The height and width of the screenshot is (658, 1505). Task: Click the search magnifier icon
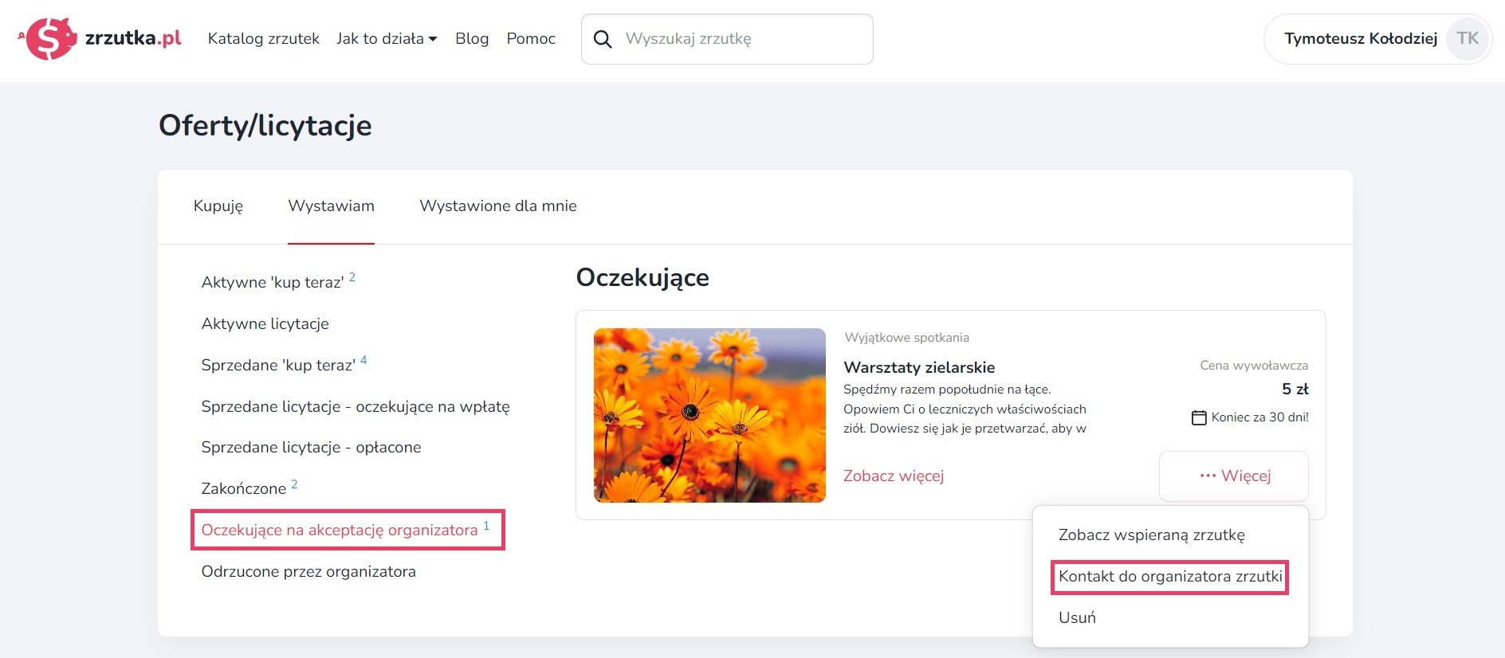point(603,39)
